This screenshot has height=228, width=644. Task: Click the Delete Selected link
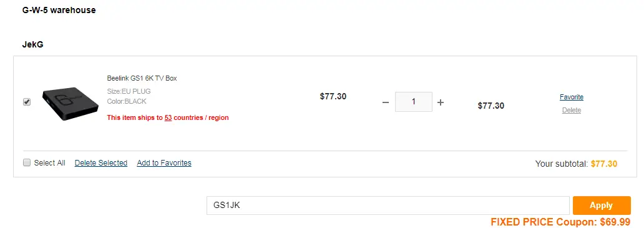coord(101,162)
